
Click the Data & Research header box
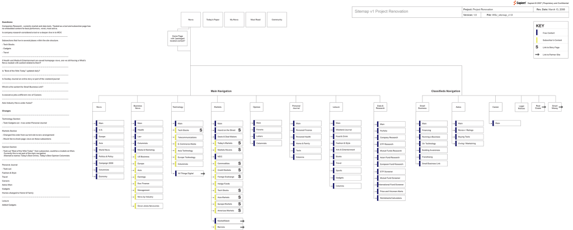click(380, 107)
